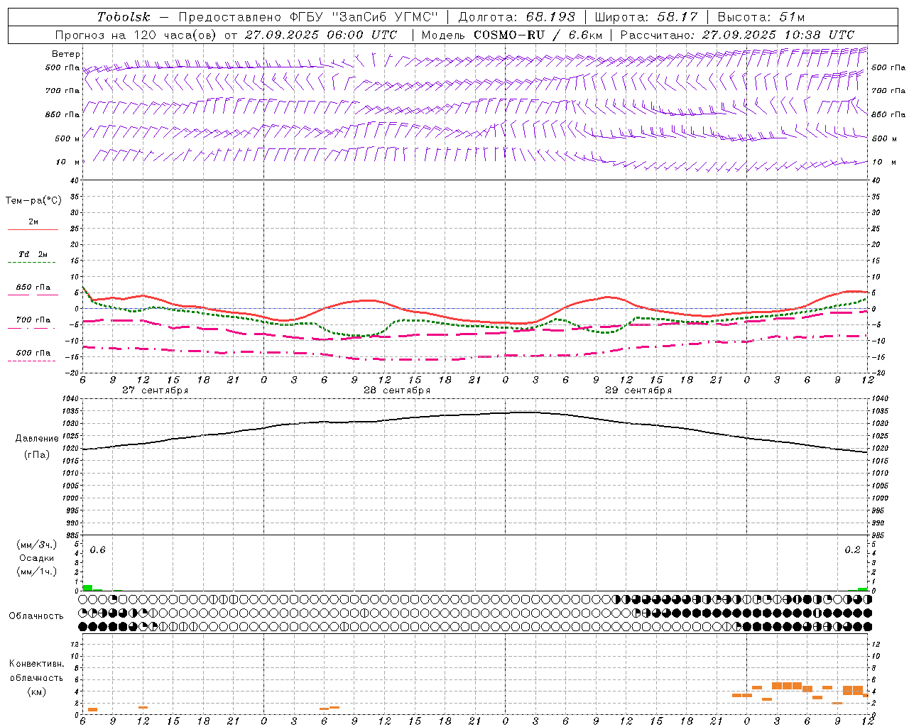Click the Облачность row label
Image resolution: width=909 pixels, height=727 pixels.
point(36,616)
